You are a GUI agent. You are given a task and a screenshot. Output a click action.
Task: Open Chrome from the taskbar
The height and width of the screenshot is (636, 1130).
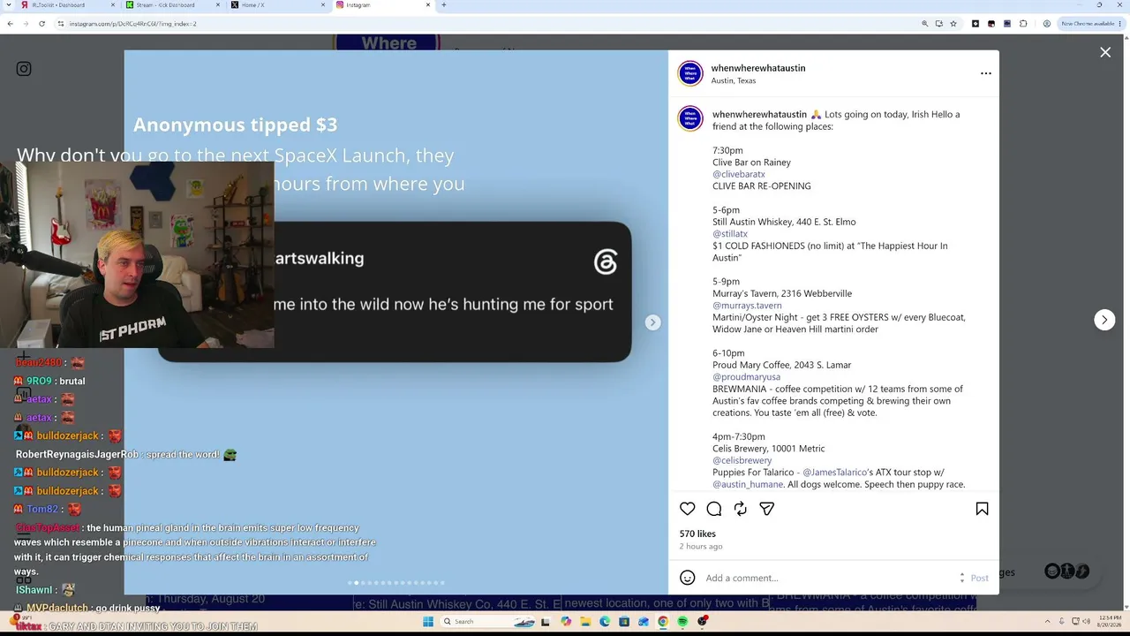coord(663,622)
